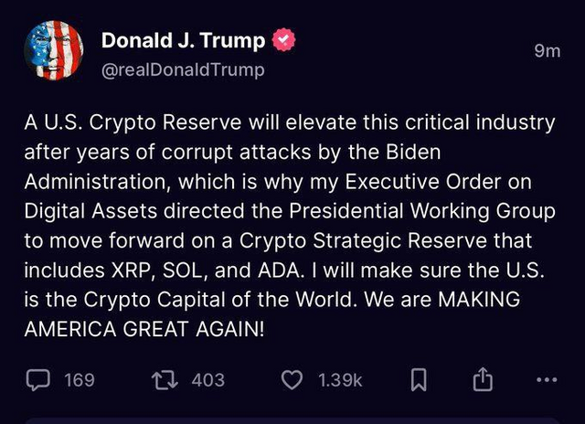Viewport: 585px width, 424px height.
Task: Click the share upload icon
Action: pyautogui.click(x=483, y=378)
